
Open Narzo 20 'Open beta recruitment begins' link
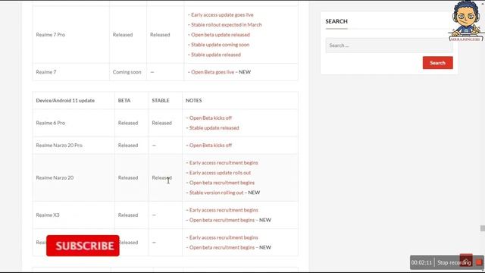[x=222, y=183]
